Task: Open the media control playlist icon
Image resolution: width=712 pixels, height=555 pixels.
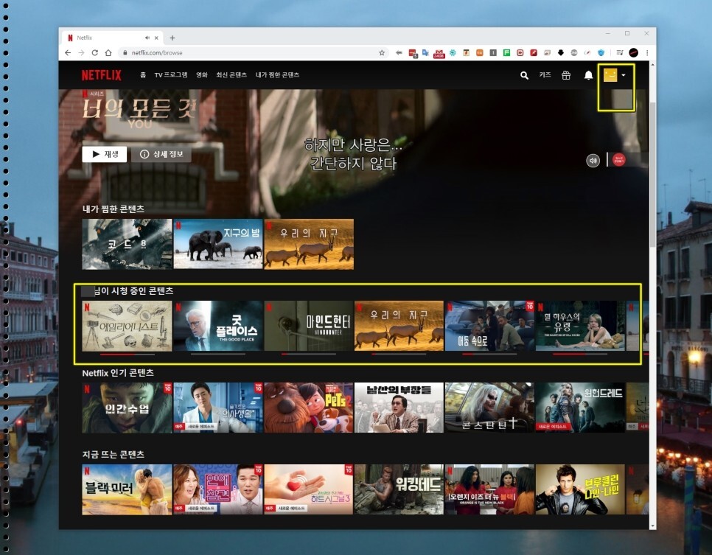Action: click(620, 52)
